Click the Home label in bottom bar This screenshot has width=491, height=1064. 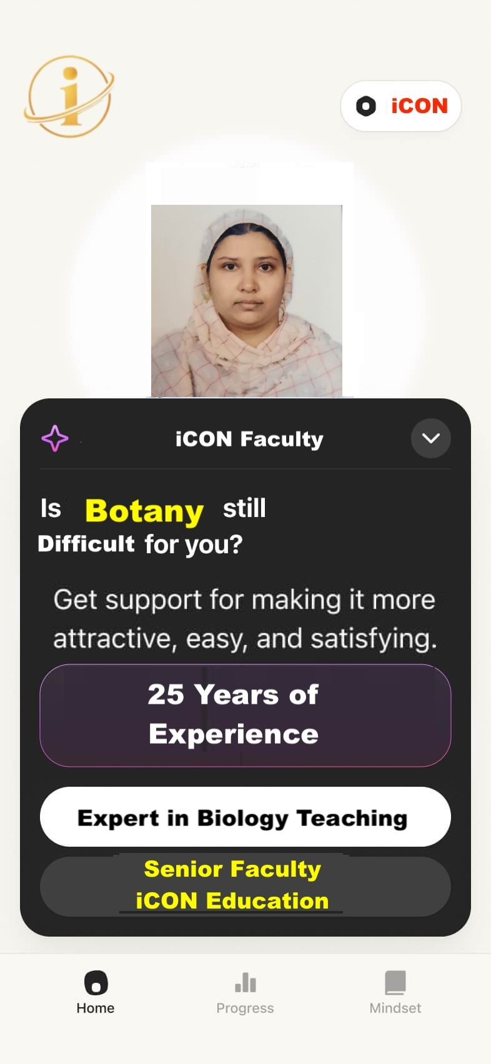96,1008
